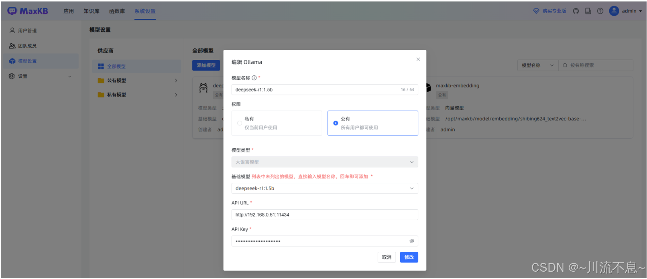Toggle API Key visibility eye icon
Screen dimensions: 647x279
click(x=412, y=241)
